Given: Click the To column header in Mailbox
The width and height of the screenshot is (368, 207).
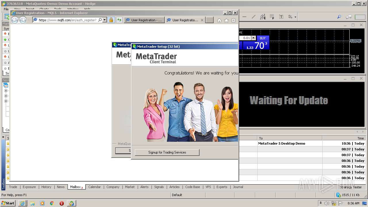Looking at the screenshot, I should click(290, 138).
